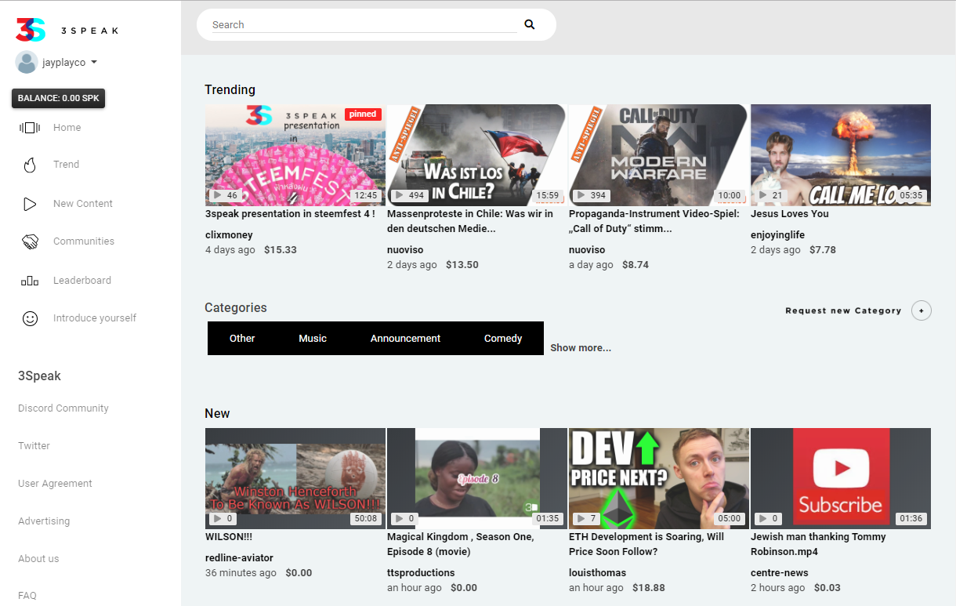Open the Introduce yourself menu item
The height and width of the screenshot is (606, 956).
click(95, 318)
